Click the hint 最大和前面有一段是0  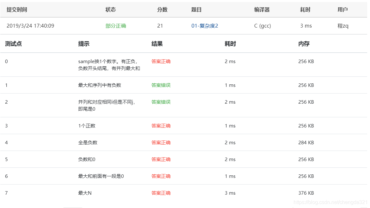(101, 176)
